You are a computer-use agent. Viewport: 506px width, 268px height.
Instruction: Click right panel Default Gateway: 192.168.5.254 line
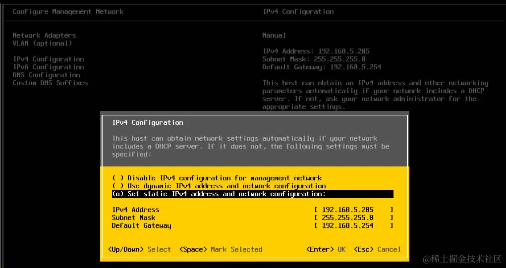tap(322, 67)
